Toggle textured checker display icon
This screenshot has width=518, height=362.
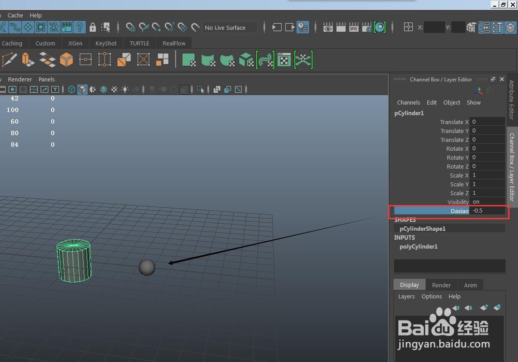[x=114, y=89]
